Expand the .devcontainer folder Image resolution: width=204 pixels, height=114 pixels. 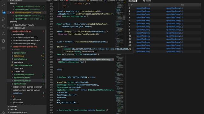coord(18,34)
